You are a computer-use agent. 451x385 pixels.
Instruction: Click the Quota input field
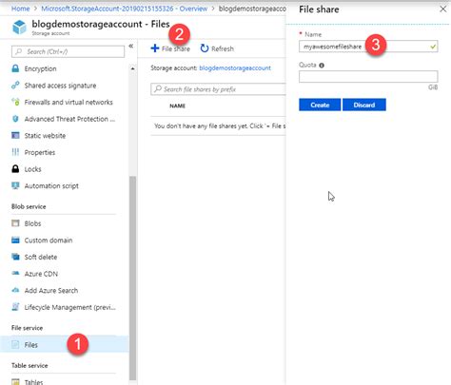[368, 76]
